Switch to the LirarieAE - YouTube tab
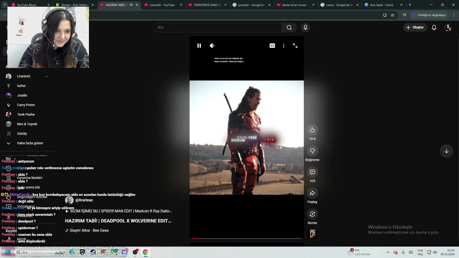 (x=162, y=5)
